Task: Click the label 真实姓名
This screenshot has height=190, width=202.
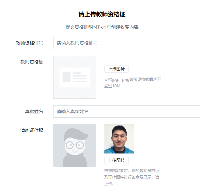Action: (34, 111)
